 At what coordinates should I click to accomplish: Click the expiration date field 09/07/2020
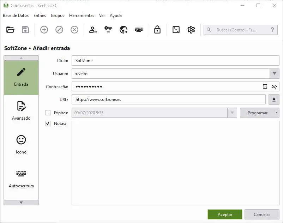pos(150,113)
